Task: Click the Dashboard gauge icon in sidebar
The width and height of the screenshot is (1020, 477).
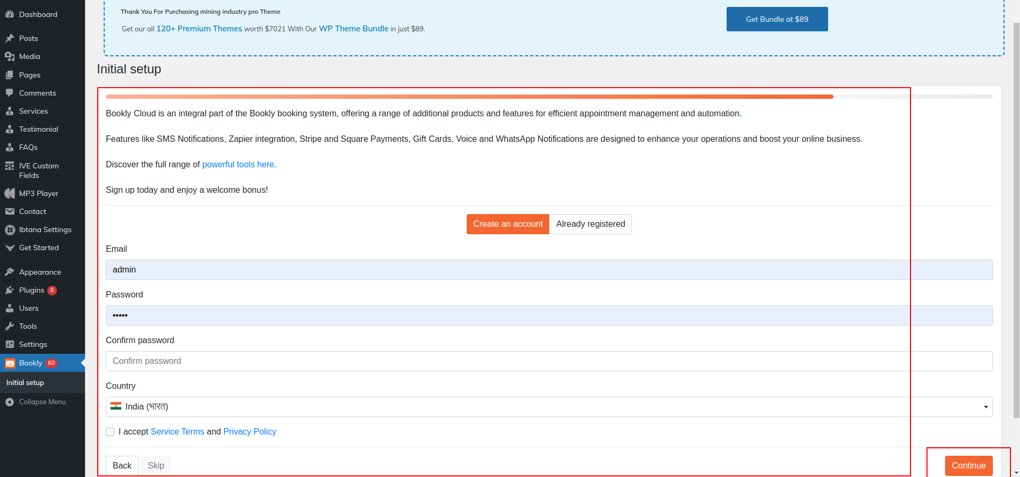Action: [x=10, y=14]
